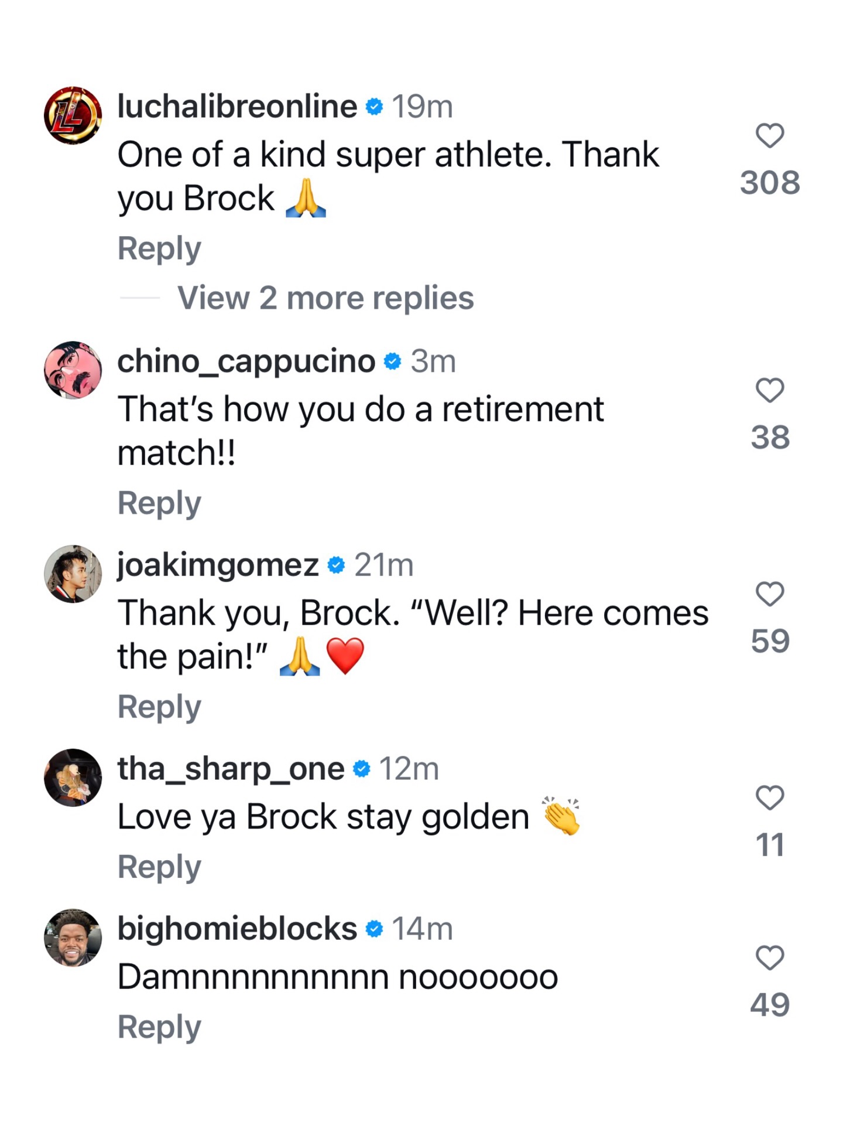Image resolution: width=843 pixels, height=1125 pixels.
Task: Reply to chino_cappucino's comment
Action: [159, 503]
